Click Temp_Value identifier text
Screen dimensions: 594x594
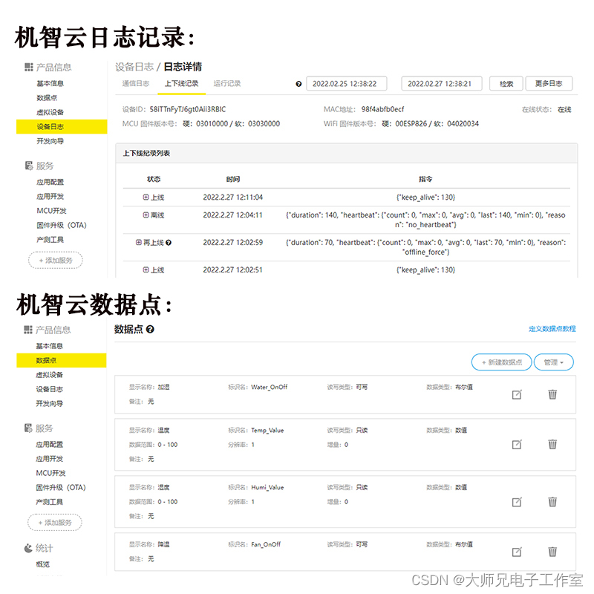(x=267, y=431)
